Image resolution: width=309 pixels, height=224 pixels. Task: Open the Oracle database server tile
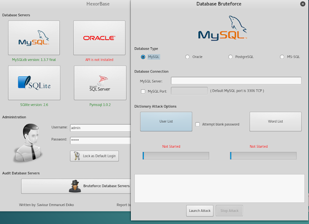click(99, 38)
